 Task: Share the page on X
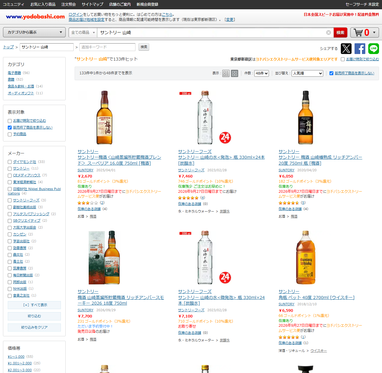pyautogui.click(x=346, y=49)
